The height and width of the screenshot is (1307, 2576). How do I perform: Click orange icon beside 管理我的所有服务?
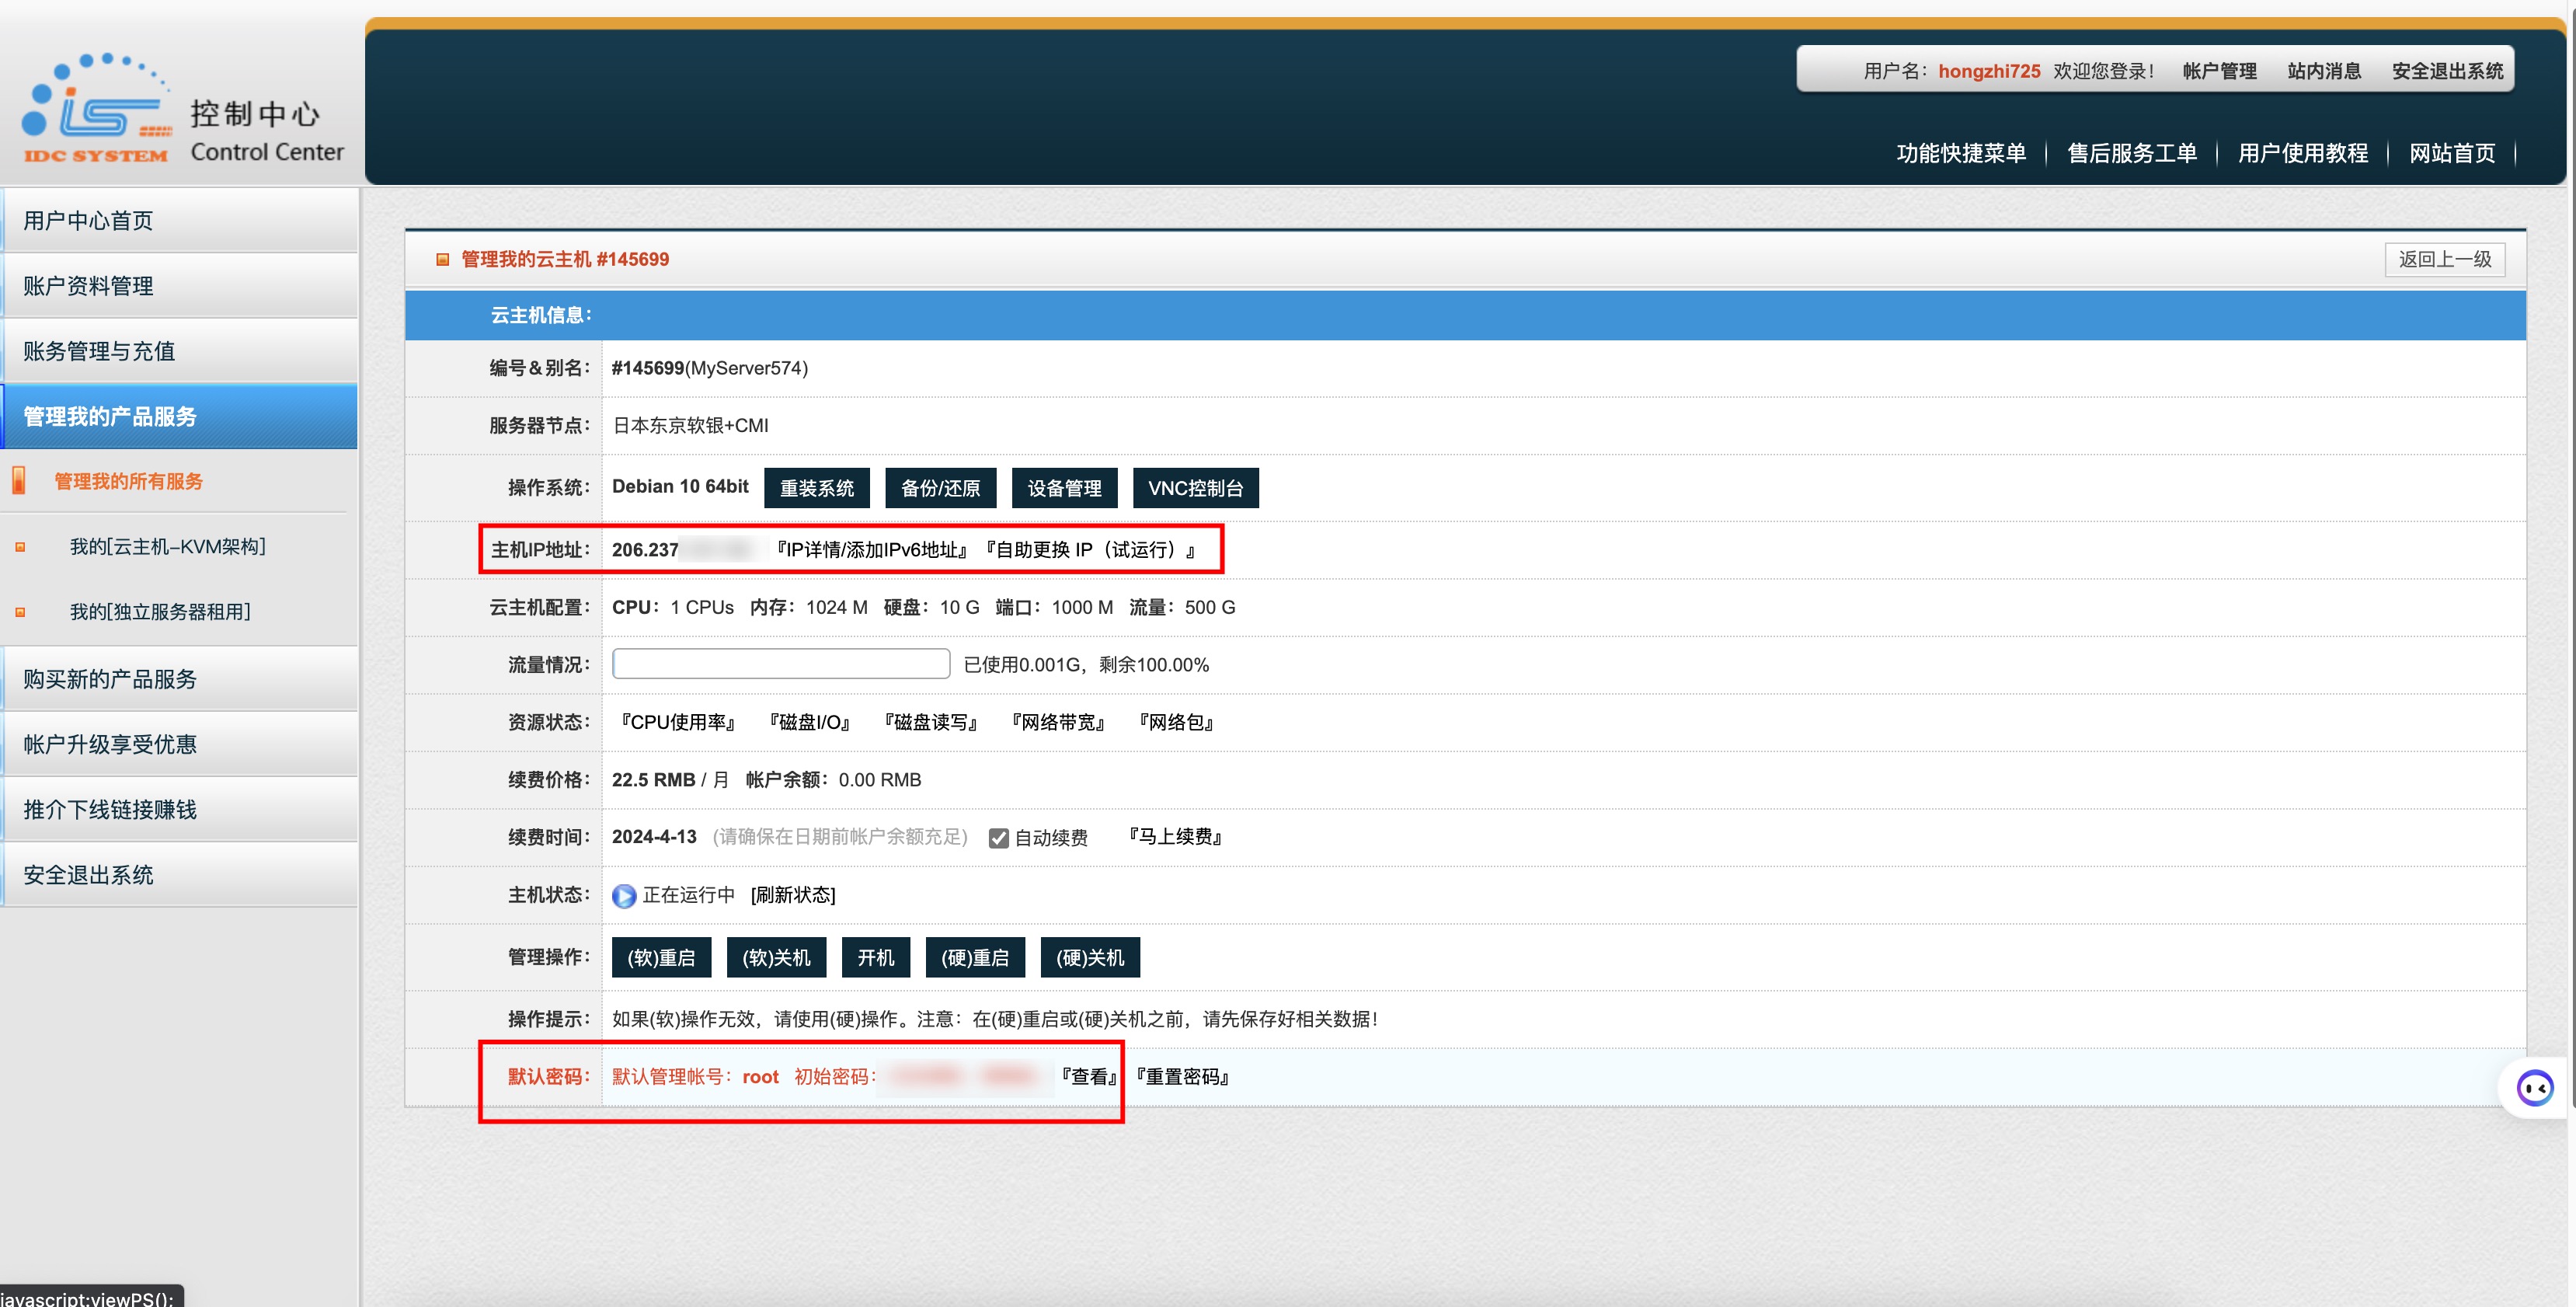[19, 481]
